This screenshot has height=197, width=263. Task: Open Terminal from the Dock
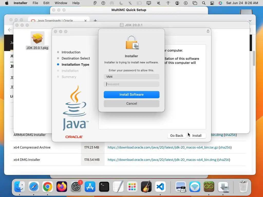point(104,187)
